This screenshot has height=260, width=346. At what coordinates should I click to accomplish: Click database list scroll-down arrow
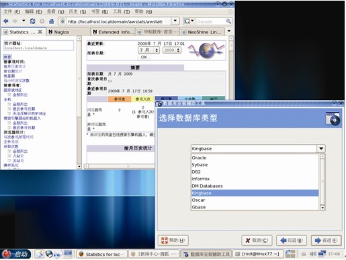[322, 208]
